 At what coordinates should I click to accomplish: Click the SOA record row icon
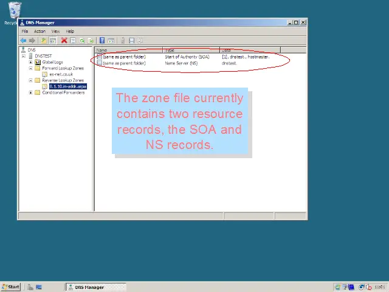(100, 57)
